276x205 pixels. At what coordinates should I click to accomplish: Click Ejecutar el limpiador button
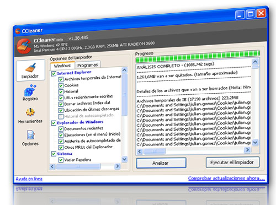click(232, 162)
